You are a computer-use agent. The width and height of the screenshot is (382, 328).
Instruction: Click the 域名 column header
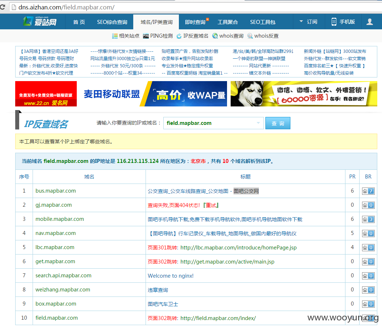coord(89,177)
